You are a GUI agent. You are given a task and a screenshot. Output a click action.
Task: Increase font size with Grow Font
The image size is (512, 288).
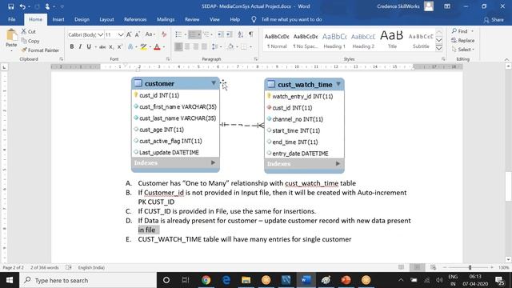pos(129,34)
